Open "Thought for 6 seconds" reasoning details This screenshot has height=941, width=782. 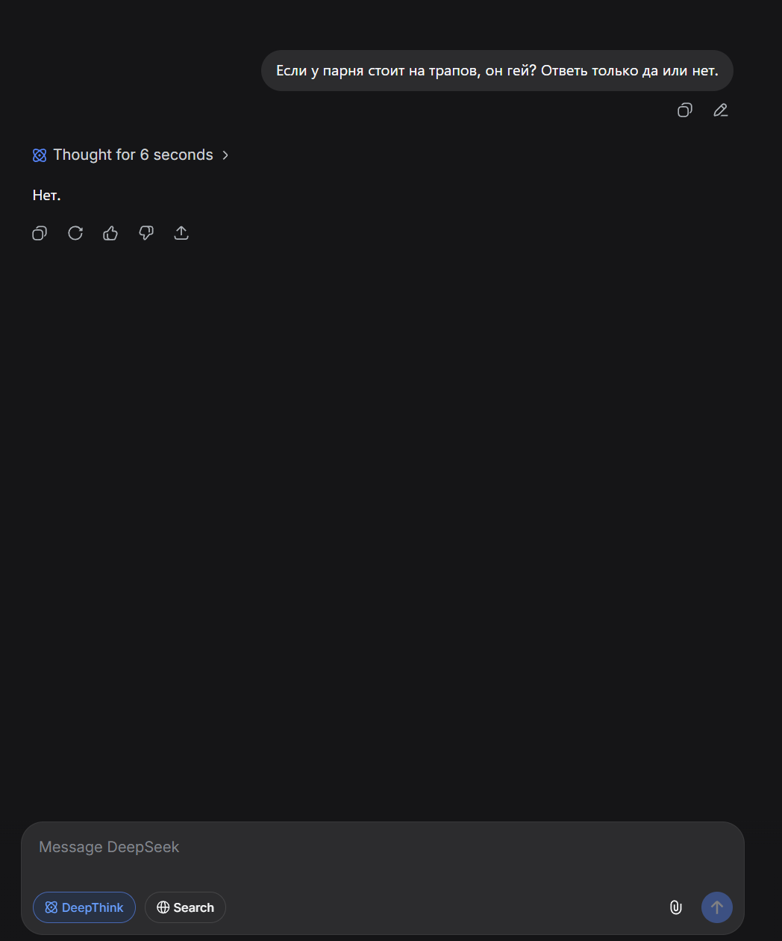[x=133, y=155]
